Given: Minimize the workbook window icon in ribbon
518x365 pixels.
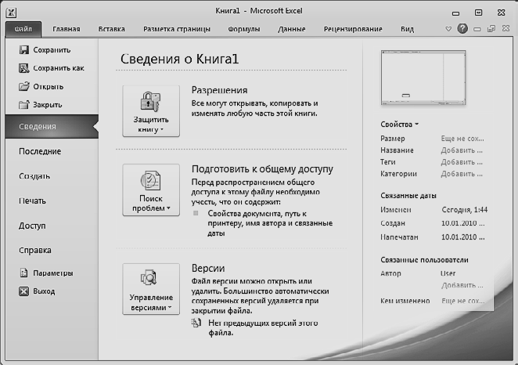Looking at the screenshot, I should coord(477,29).
